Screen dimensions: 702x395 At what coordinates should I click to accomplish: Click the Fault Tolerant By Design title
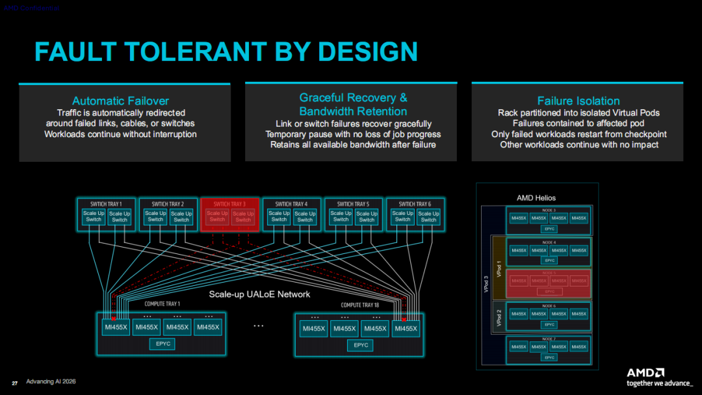226,51
